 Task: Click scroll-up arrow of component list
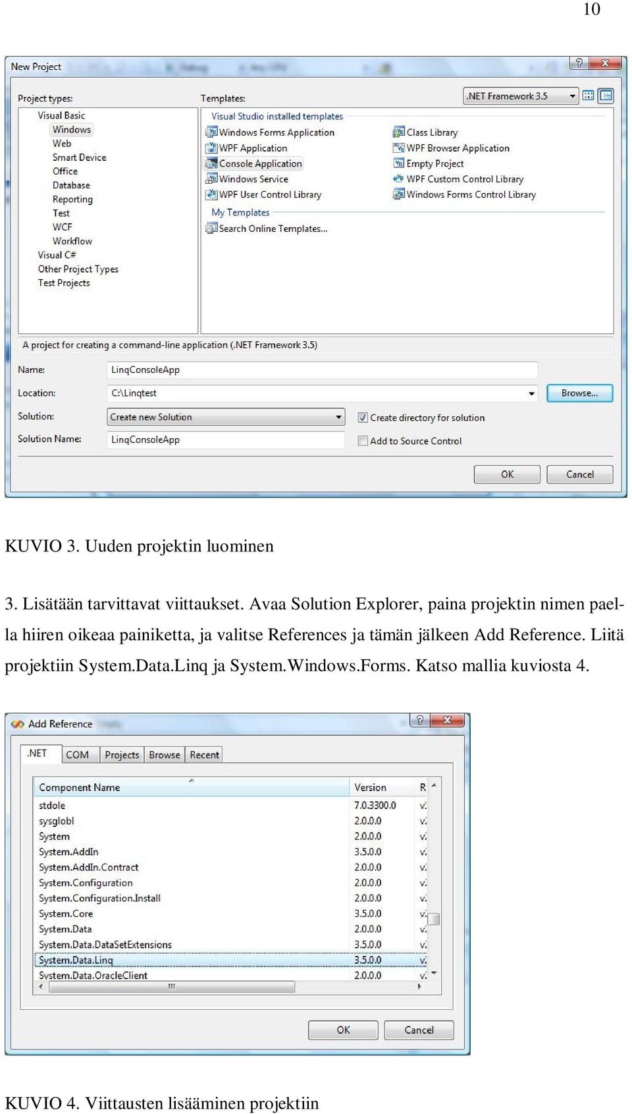click(x=434, y=785)
